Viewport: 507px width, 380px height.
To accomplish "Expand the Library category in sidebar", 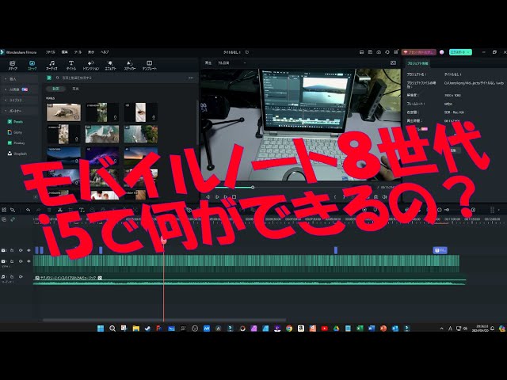I will click(x=19, y=101).
